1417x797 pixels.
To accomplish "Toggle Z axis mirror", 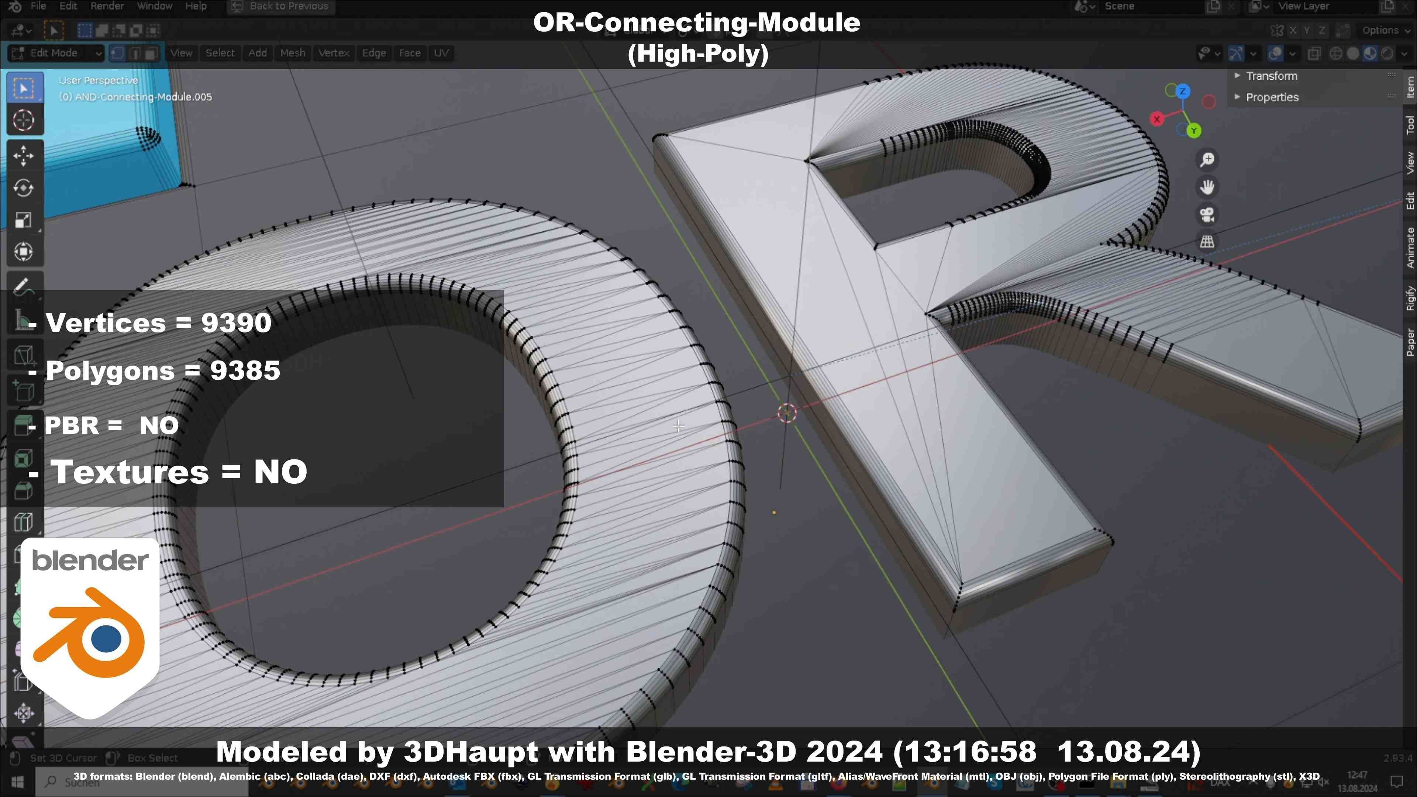I will (1322, 30).
